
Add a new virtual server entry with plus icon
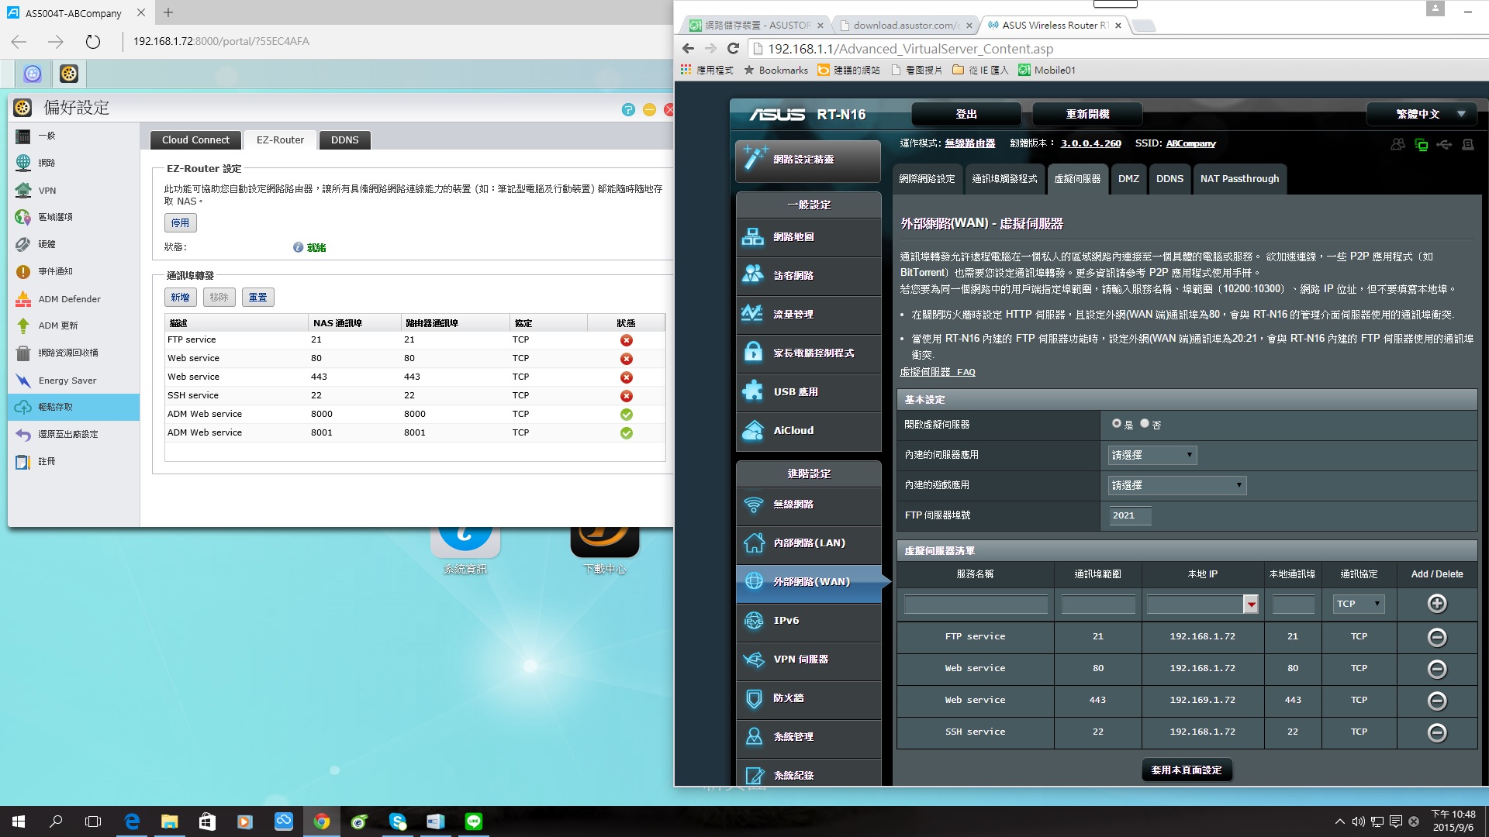point(1436,604)
